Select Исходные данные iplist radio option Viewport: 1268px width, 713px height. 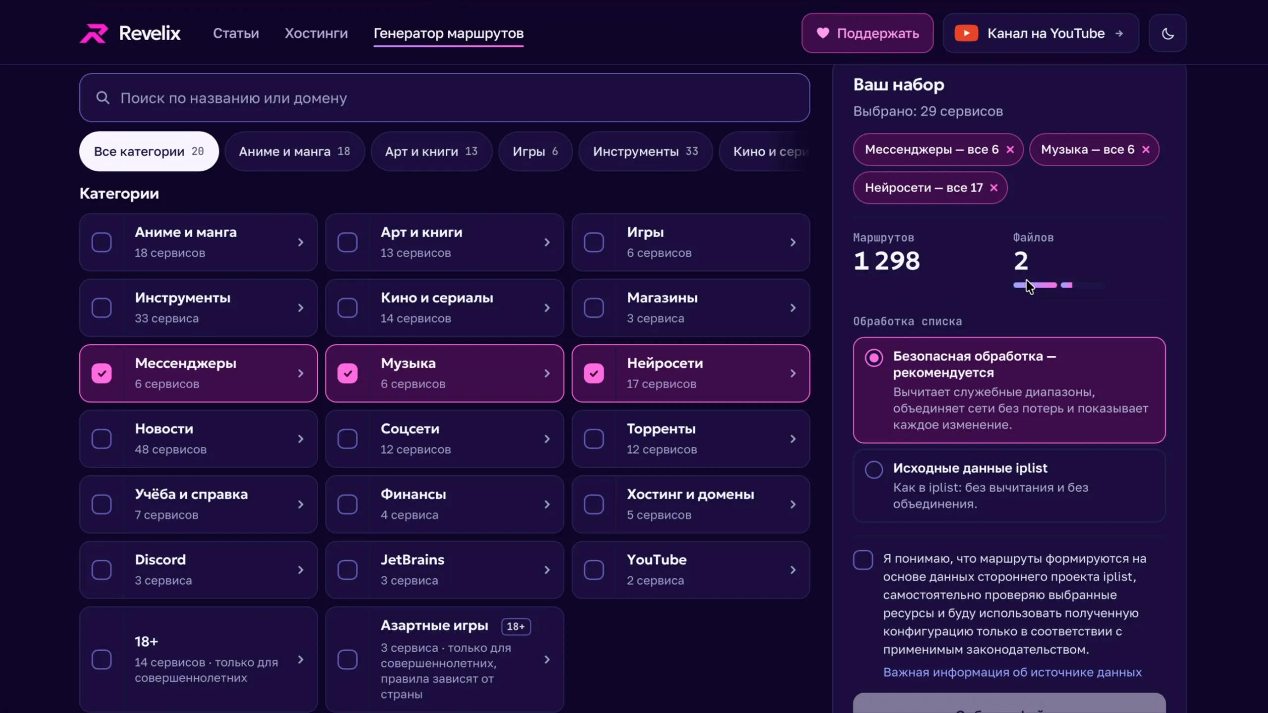(x=874, y=469)
